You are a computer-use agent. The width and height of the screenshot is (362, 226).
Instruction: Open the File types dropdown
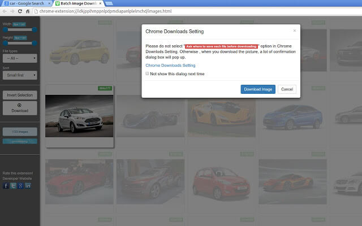click(x=20, y=58)
